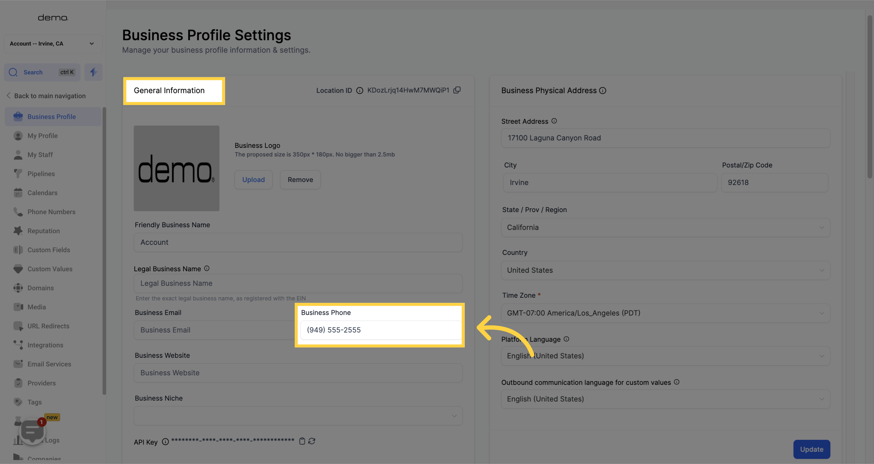The image size is (874, 464).
Task: Expand the Time Zone dropdown
Action: tap(665, 313)
